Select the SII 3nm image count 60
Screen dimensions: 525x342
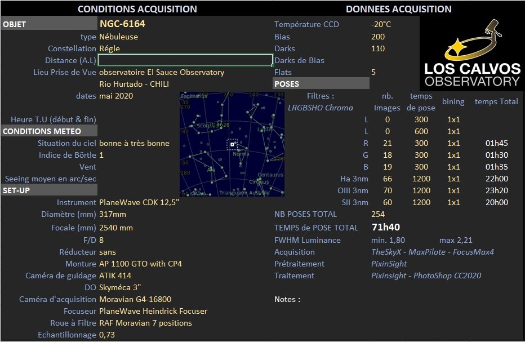tap(388, 202)
